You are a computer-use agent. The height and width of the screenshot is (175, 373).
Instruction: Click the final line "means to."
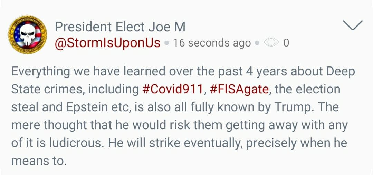[x=38, y=161]
